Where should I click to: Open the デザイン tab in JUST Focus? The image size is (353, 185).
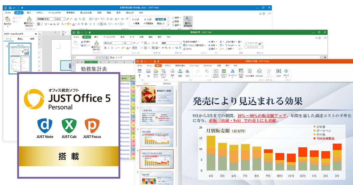tap(167, 65)
